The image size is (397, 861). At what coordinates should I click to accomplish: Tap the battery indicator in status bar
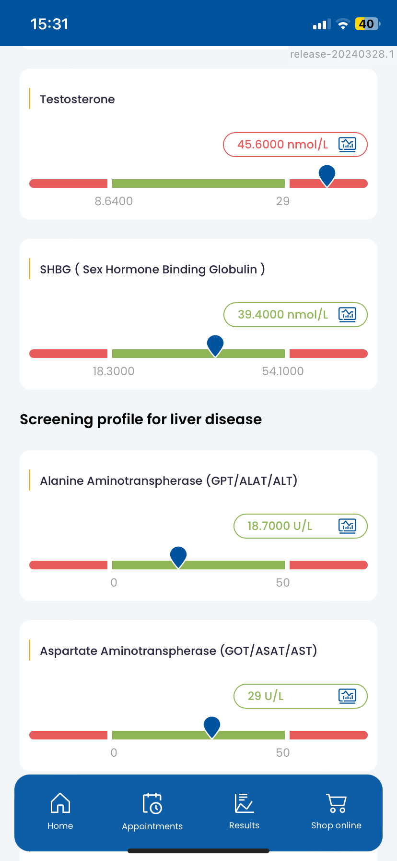tap(367, 24)
